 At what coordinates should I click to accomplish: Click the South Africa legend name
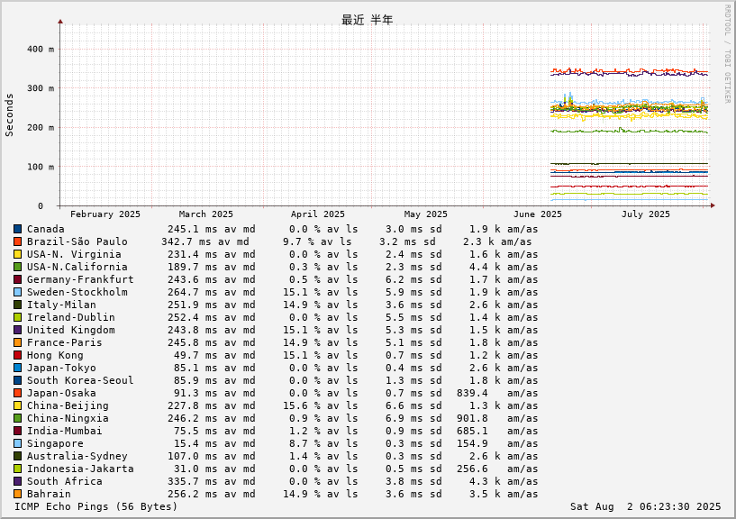pyautogui.click(x=64, y=481)
